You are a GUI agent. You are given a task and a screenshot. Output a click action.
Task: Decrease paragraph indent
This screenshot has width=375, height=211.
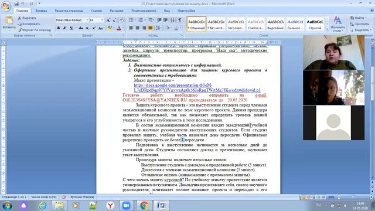click(159, 20)
